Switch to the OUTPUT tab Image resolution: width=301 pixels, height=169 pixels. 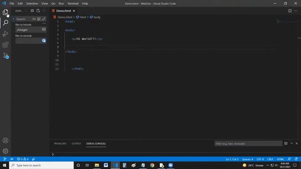click(76, 144)
